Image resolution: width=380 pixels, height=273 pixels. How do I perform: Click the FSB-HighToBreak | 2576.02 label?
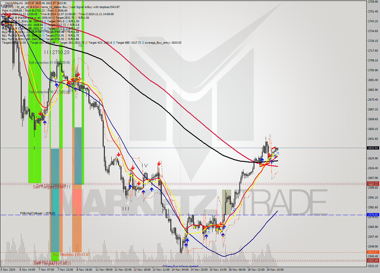(38, 213)
